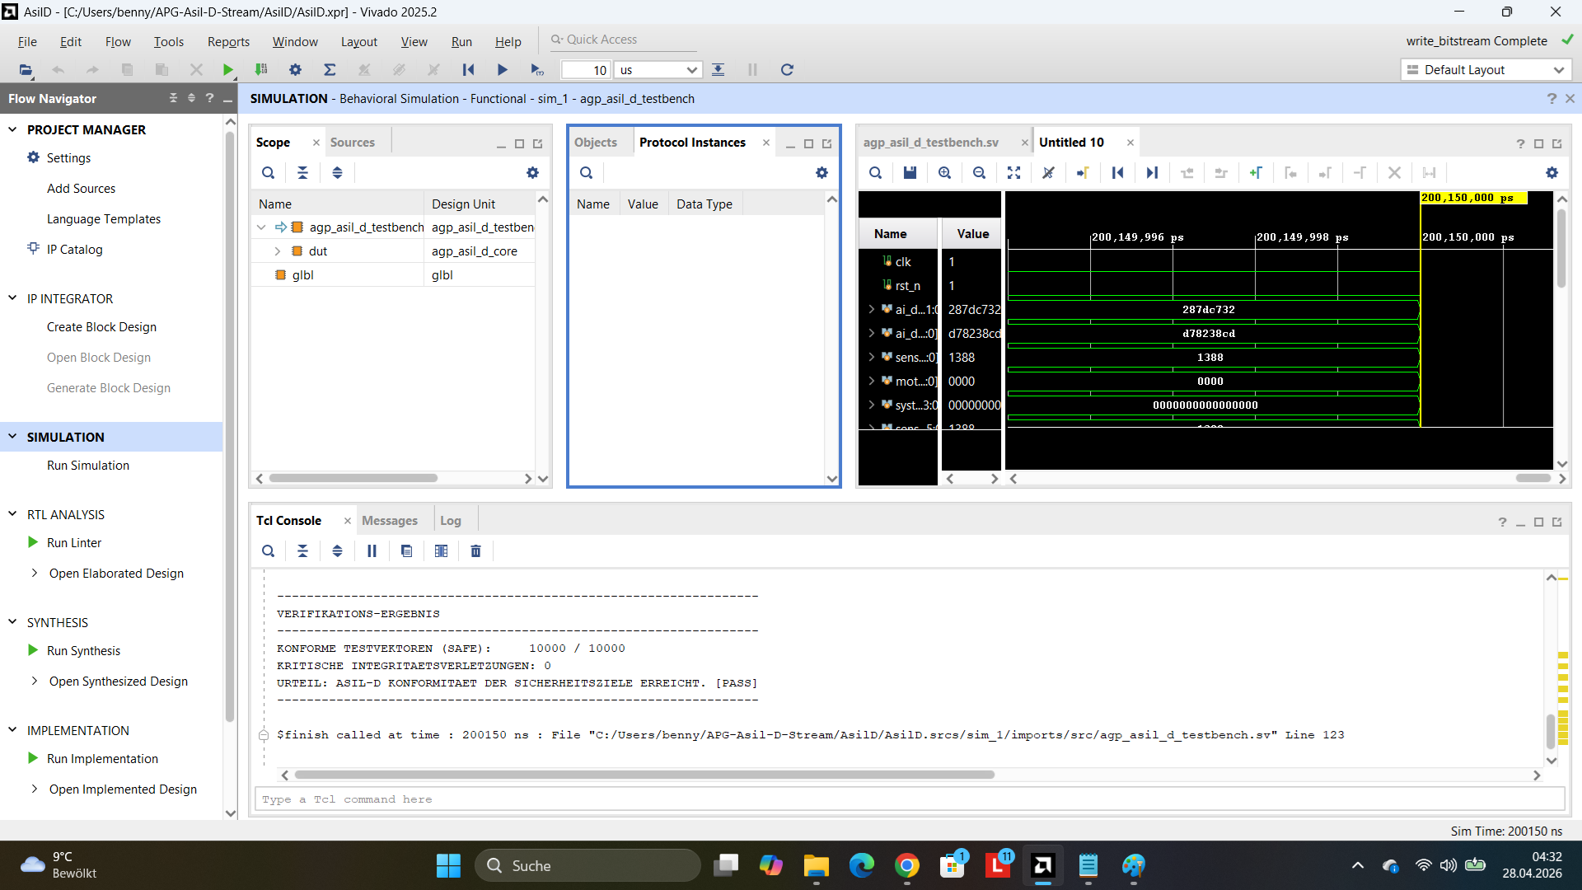Click Zoom Fit in waveform toolbar
This screenshot has height=890, width=1582.
1013,173
